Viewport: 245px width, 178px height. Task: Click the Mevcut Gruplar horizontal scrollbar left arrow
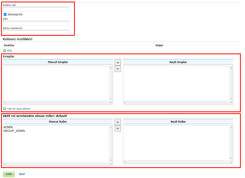click(5, 103)
